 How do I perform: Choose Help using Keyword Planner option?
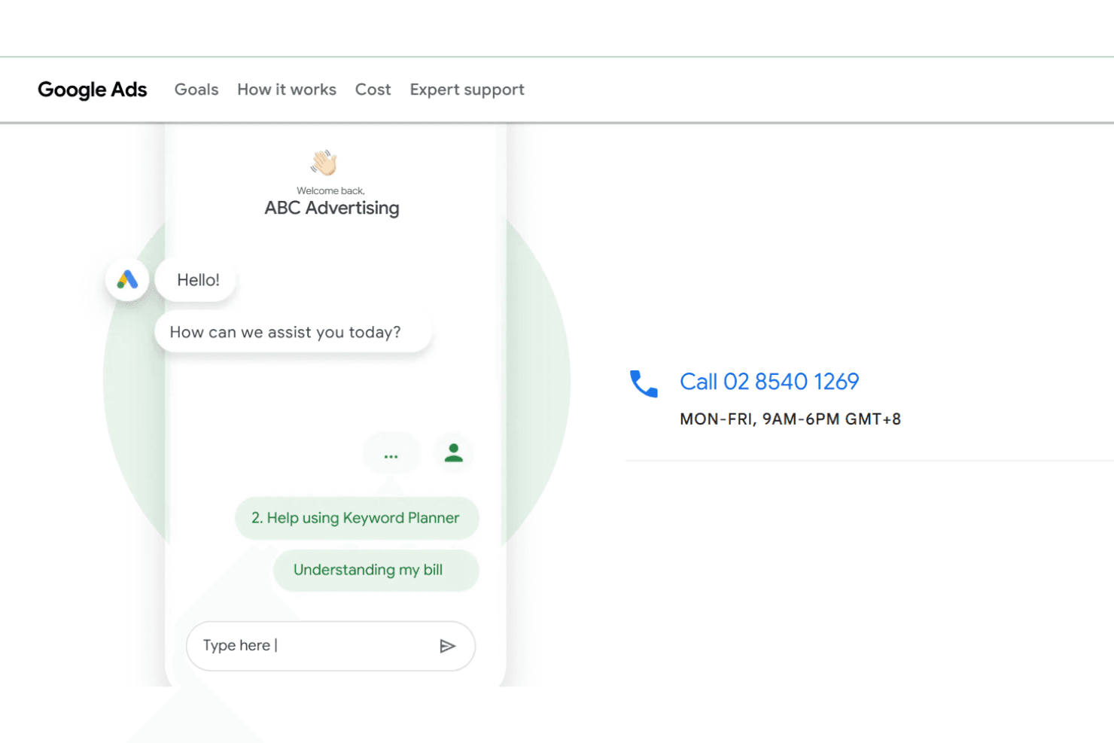coord(357,518)
